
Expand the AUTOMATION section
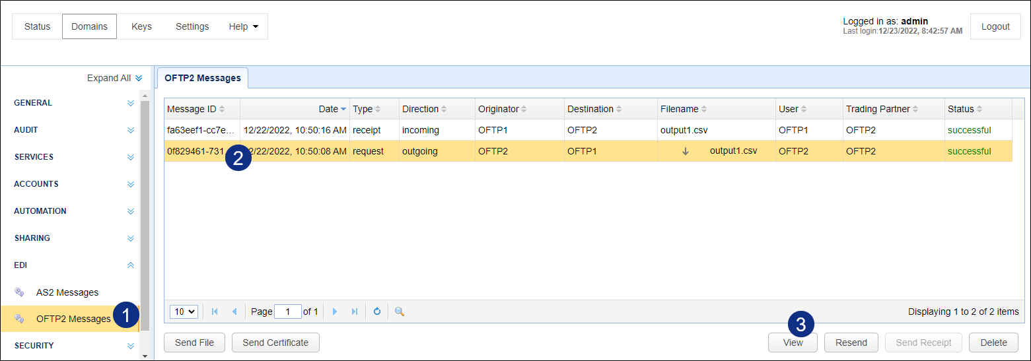[x=131, y=211]
